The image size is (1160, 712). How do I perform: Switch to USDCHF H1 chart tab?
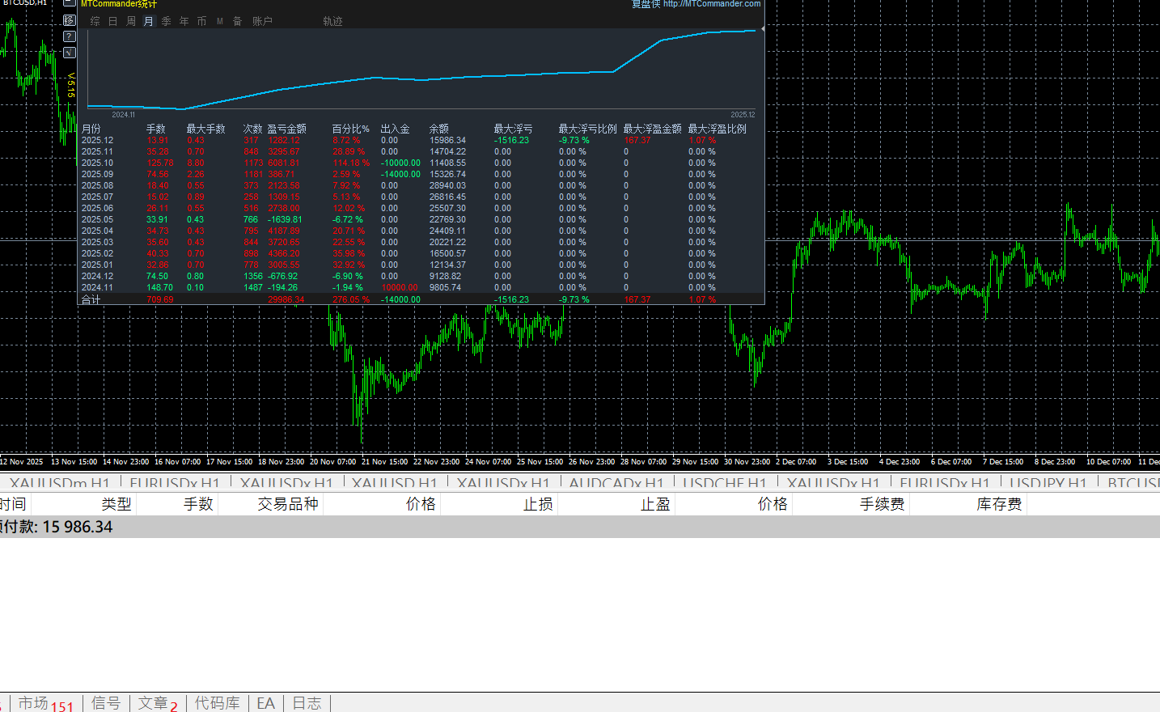(x=724, y=483)
